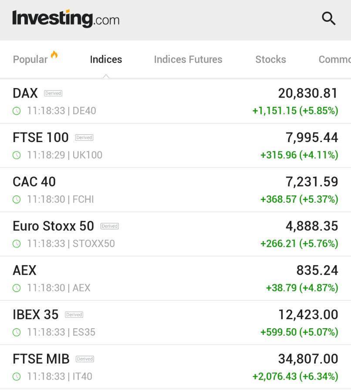This screenshot has width=351, height=391.
Task: Select the Stocks tab
Action: [270, 60]
